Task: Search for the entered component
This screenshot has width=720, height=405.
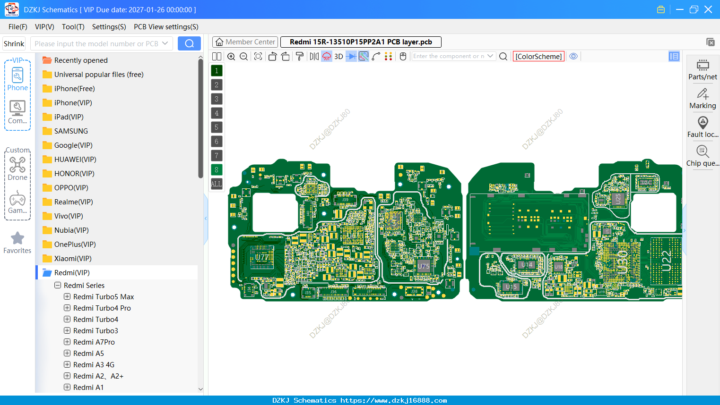Action: (503, 56)
